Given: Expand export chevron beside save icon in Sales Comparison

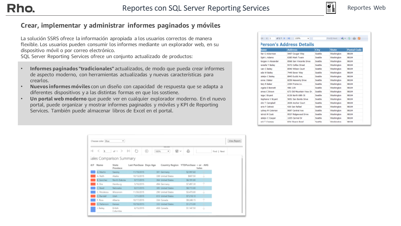Looking at the screenshot, I should (x=180, y=151).
